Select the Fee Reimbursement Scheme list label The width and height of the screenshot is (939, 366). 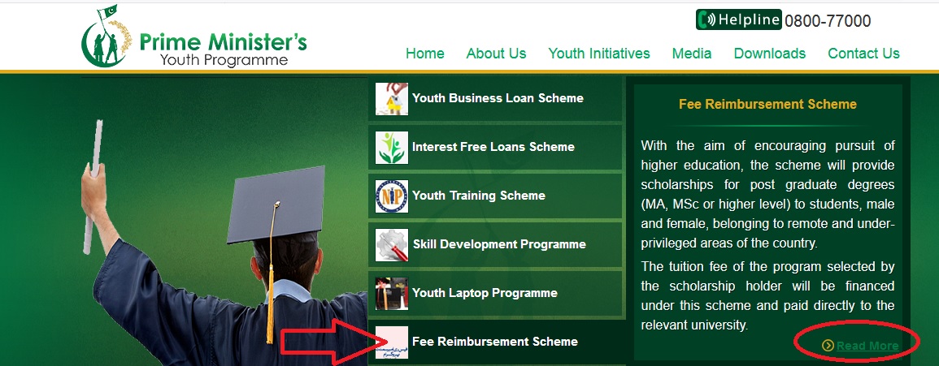tap(495, 342)
